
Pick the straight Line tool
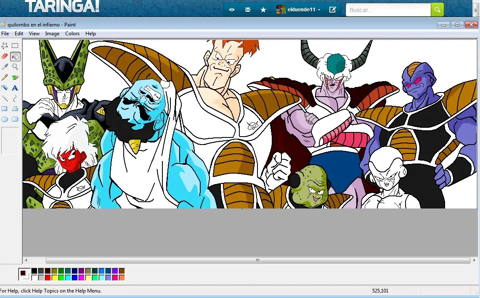[5, 98]
